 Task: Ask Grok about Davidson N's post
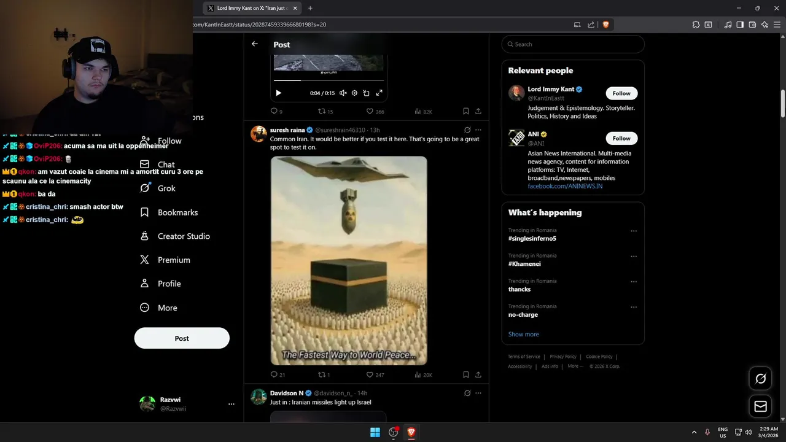coord(467,393)
